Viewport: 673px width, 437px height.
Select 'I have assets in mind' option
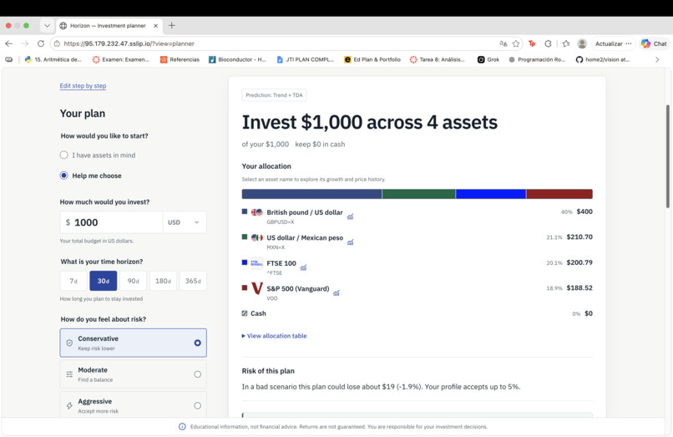coord(98,155)
